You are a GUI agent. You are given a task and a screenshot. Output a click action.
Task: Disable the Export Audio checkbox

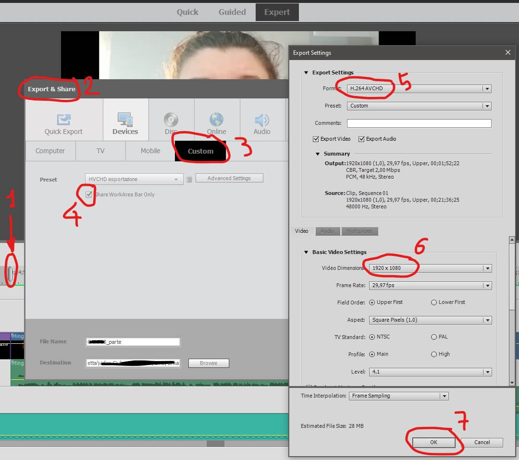[361, 139]
